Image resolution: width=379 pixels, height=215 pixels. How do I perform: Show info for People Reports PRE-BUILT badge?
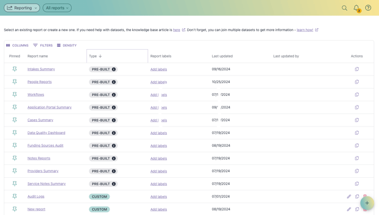[114, 82]
